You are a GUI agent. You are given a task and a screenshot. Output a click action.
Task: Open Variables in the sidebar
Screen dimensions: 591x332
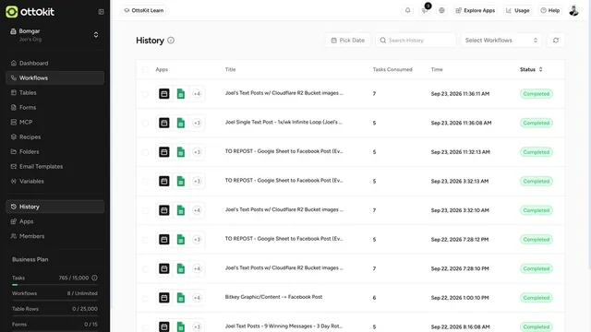[55, 181]
